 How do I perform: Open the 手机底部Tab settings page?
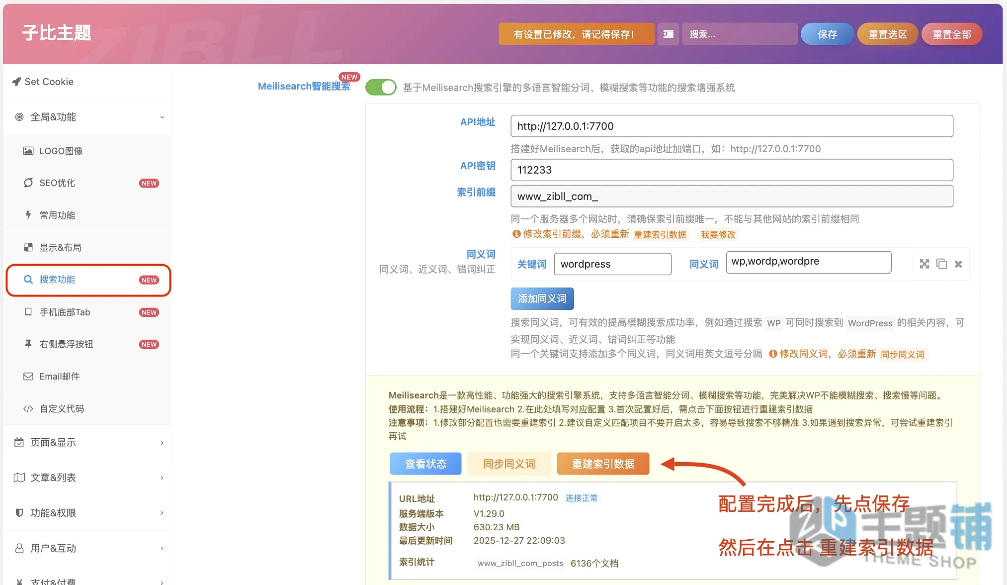(x=87, y=312)
